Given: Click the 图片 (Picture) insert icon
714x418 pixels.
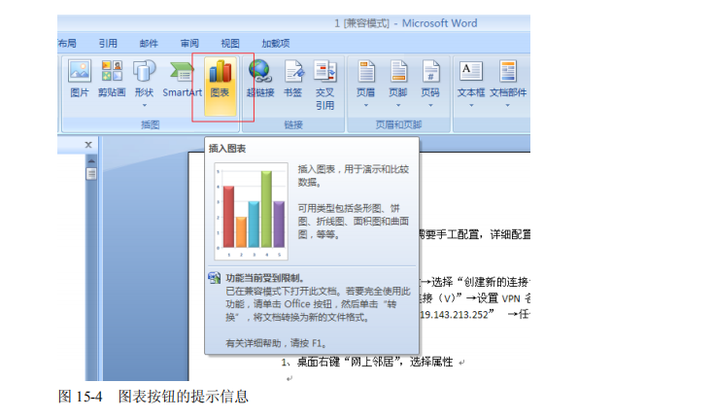Looking at the screenshot, I should click(x=80, y=79).
